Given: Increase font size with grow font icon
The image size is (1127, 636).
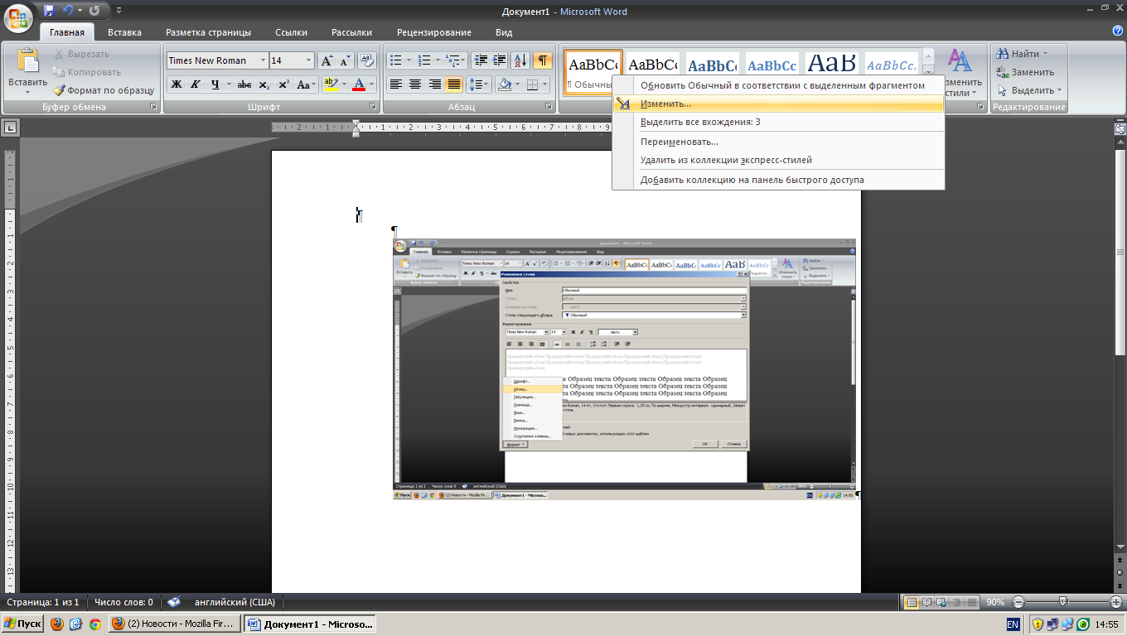Looking at the screenshot, I should pos(326,60).
